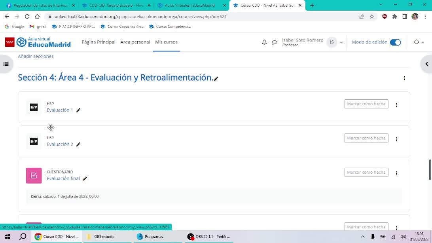Click the H5P icon of Evaluación 2
Screen dimensions: 432x243
point(34,141)
